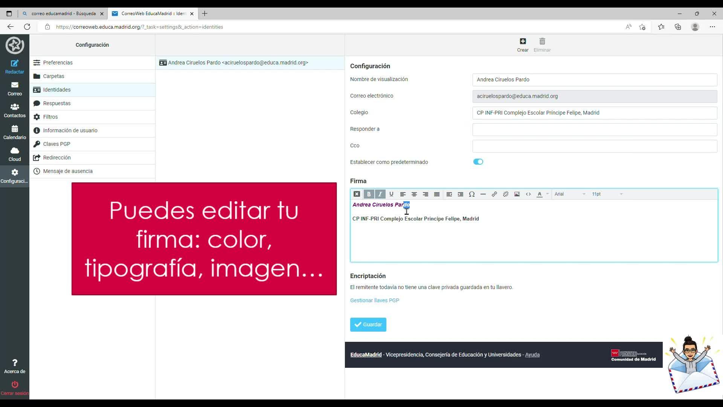Open source code view icon
Viewport: 723px width, 407px height.
click(528, 194)
